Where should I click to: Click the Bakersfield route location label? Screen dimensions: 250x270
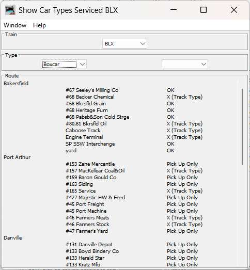(16, 84)
